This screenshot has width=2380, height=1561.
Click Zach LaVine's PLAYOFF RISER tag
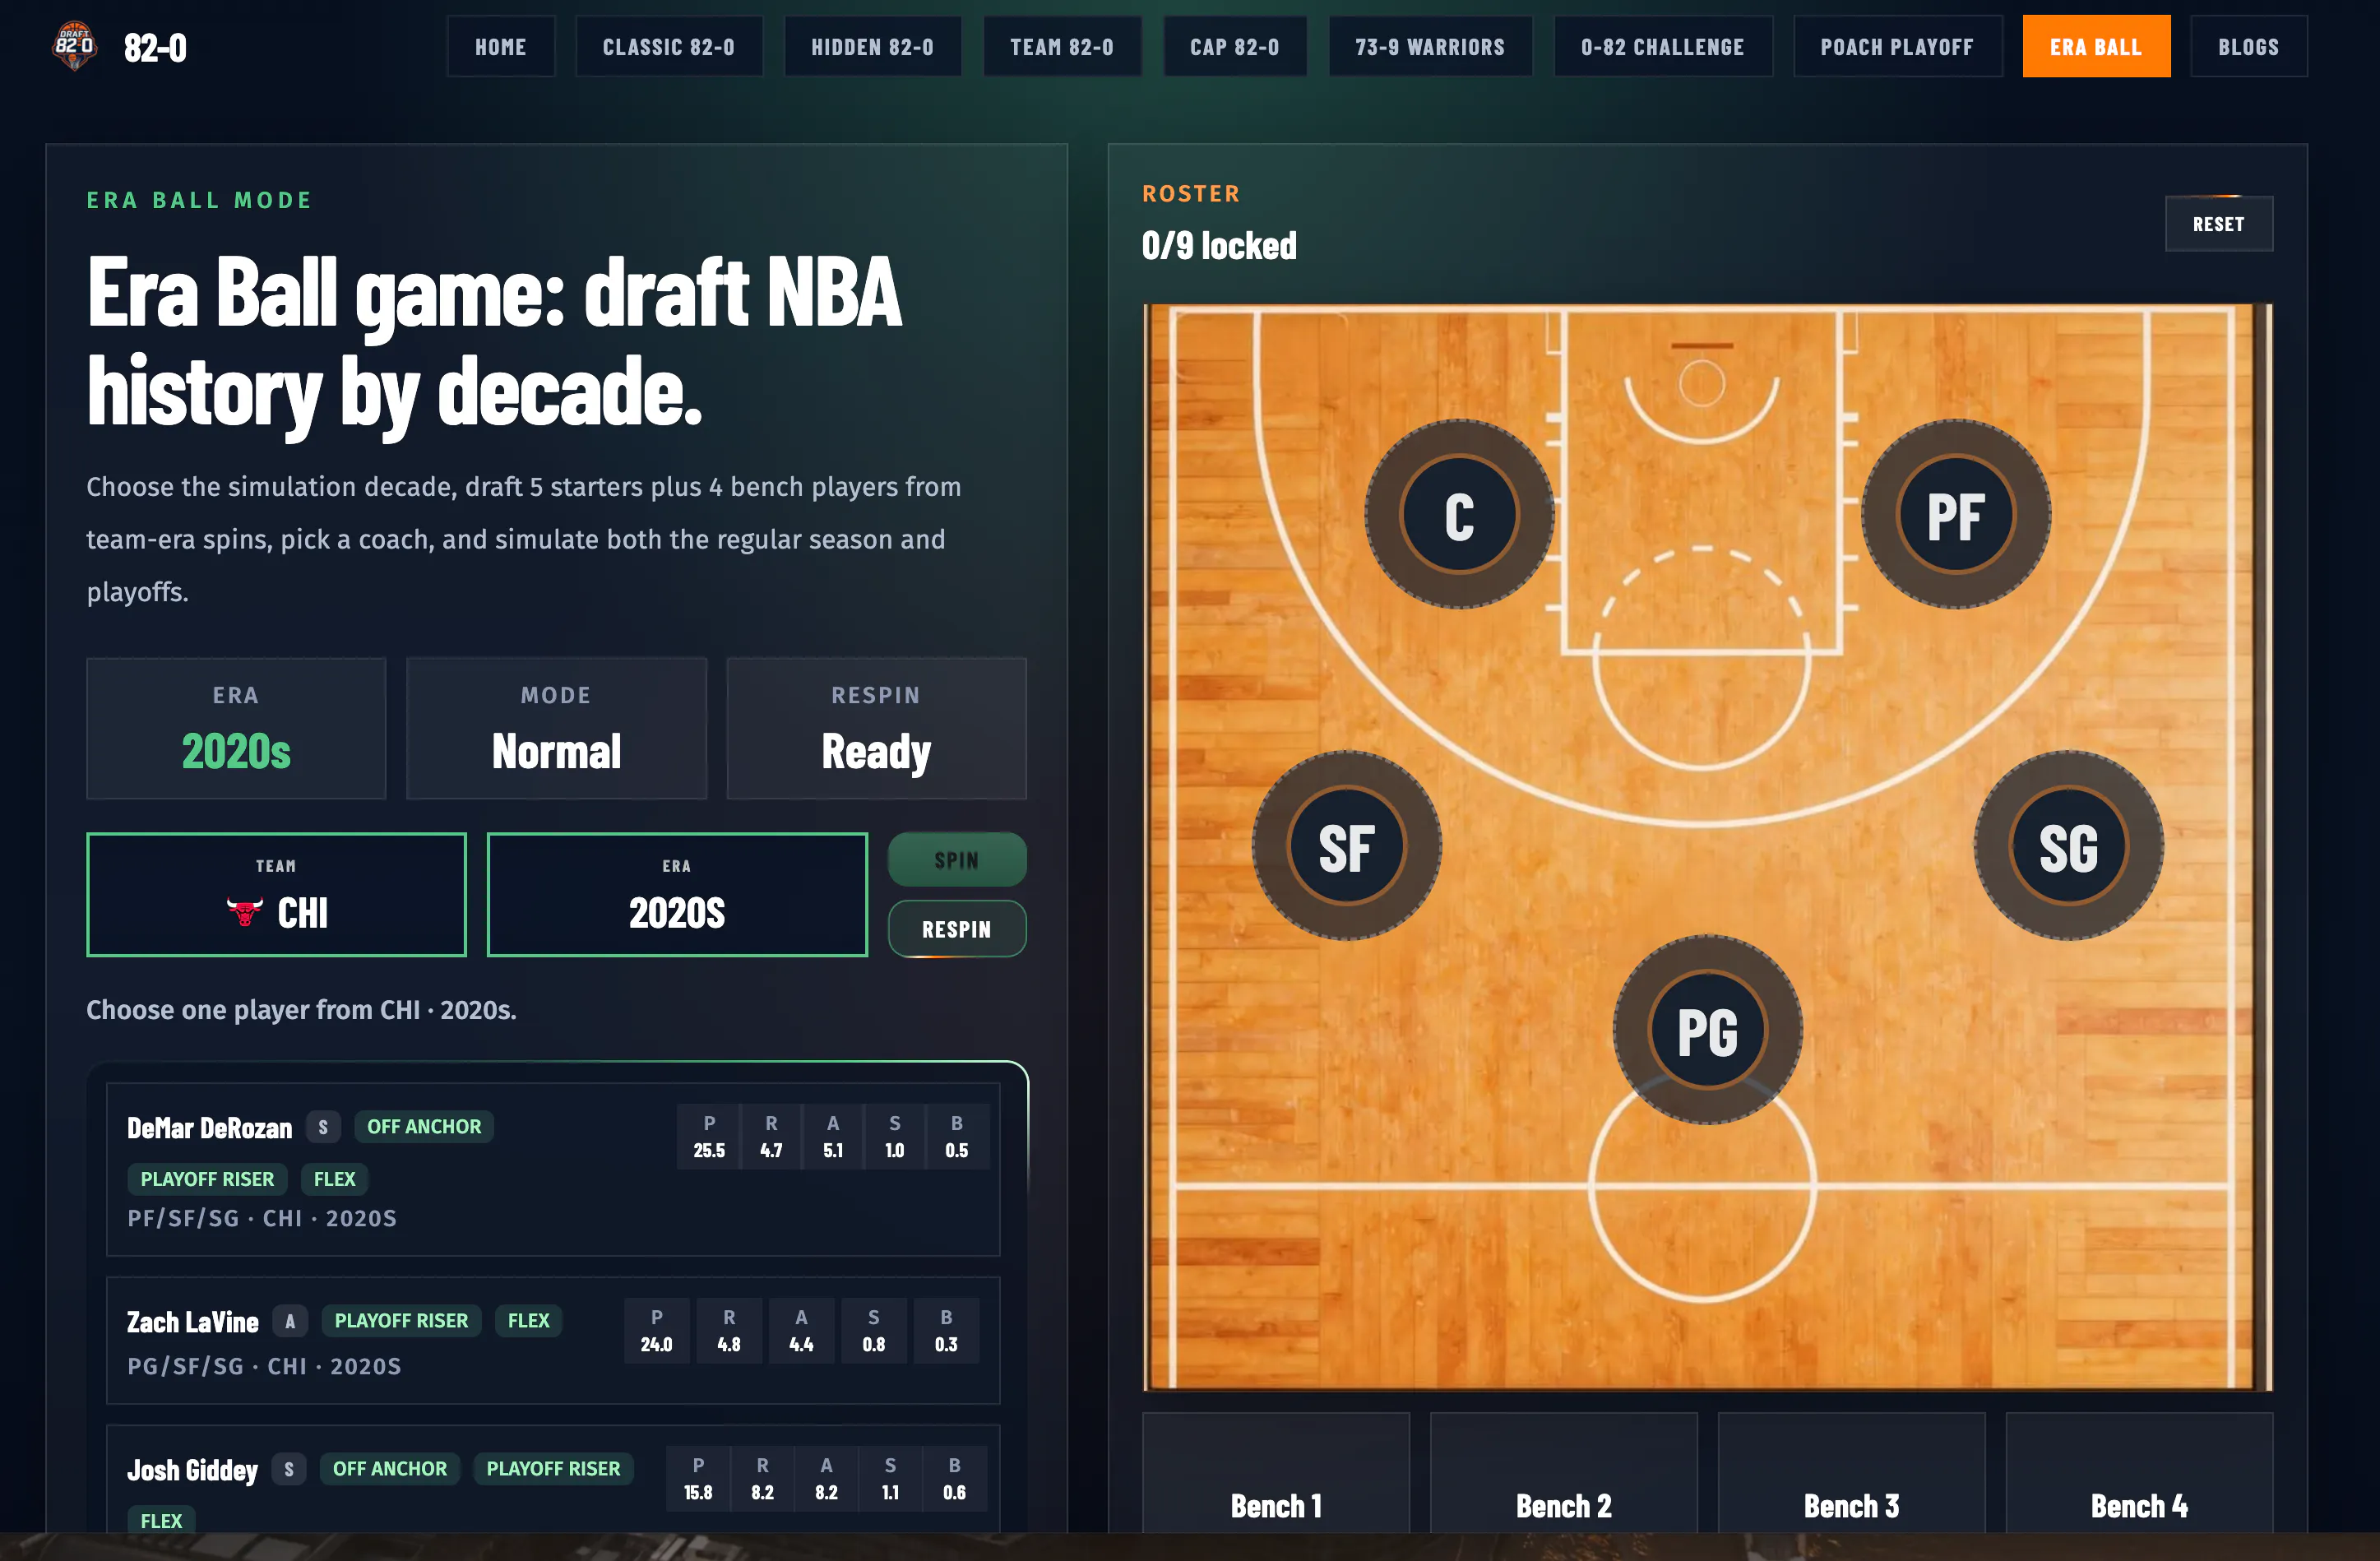[x=401, y=1321]
